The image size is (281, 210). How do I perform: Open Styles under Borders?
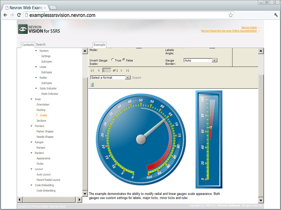tap(40, 163)
